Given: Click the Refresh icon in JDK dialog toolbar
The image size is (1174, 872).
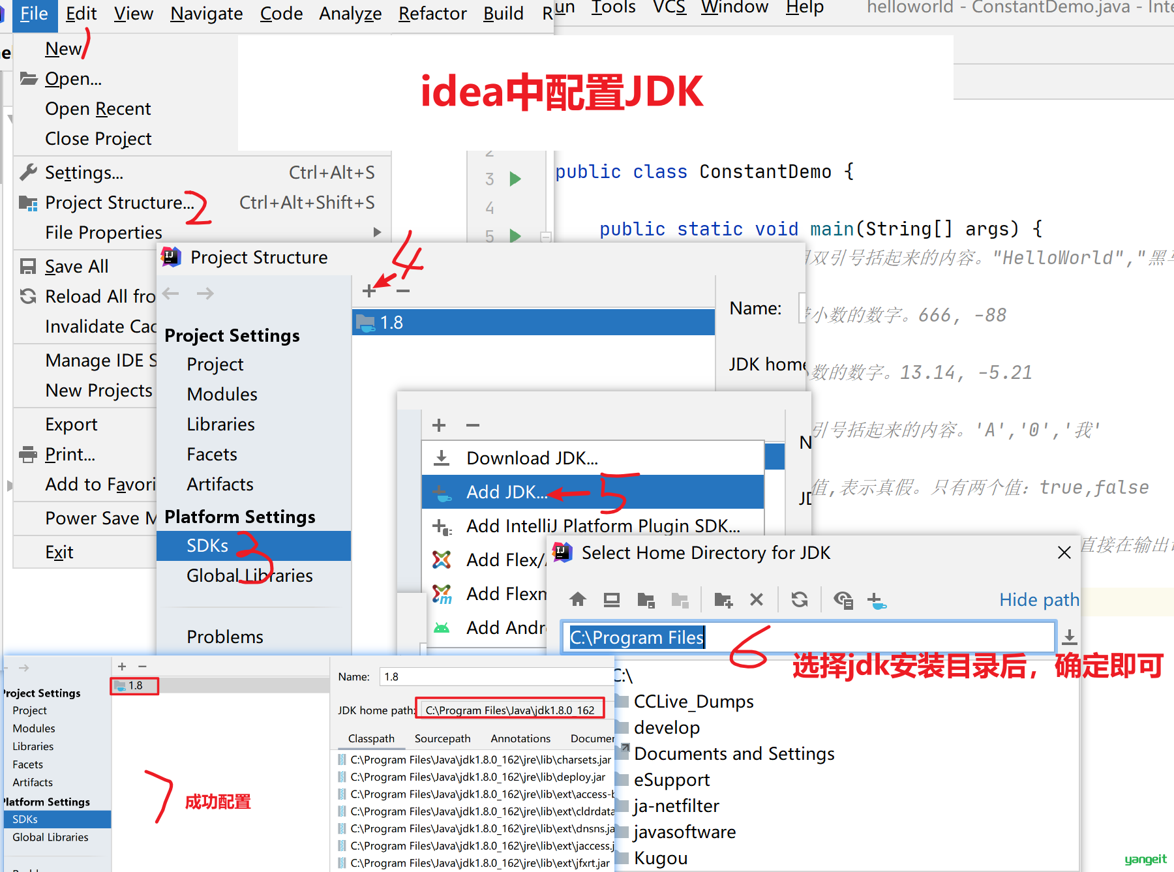Looking at the screenshot, I should tap(800, 599).
